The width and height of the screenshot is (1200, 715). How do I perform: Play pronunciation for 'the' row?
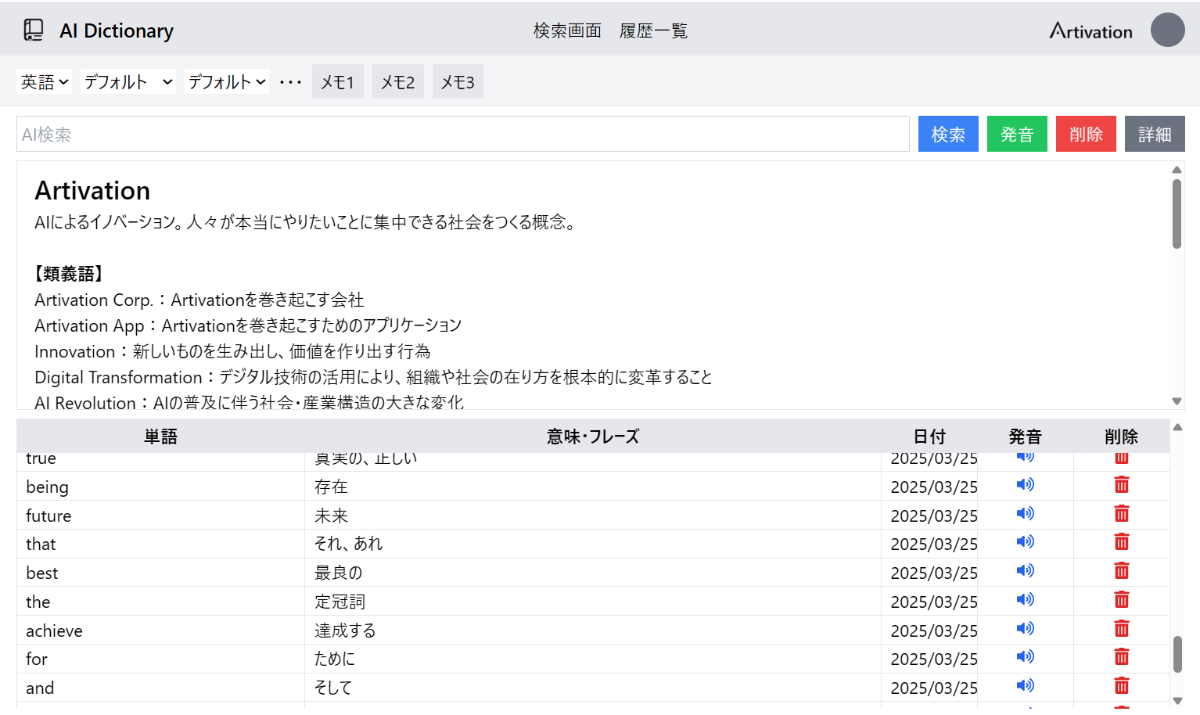click(x=1026, y=600)
